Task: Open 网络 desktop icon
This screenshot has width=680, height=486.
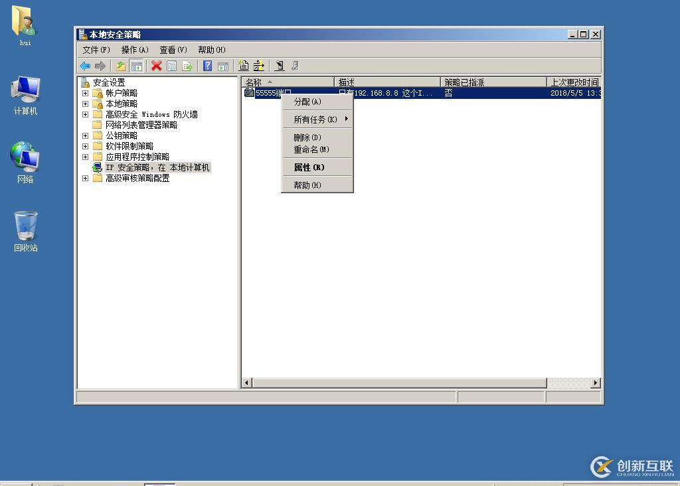Action: tap(25, 163)
